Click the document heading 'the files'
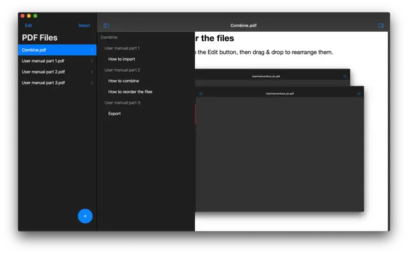 [217, 38]
